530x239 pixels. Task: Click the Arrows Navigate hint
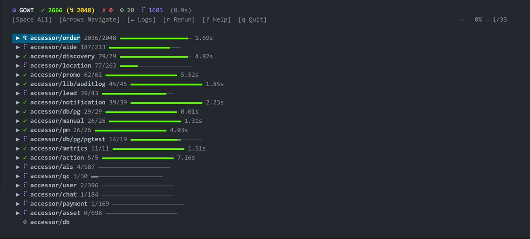coord(89,19)
